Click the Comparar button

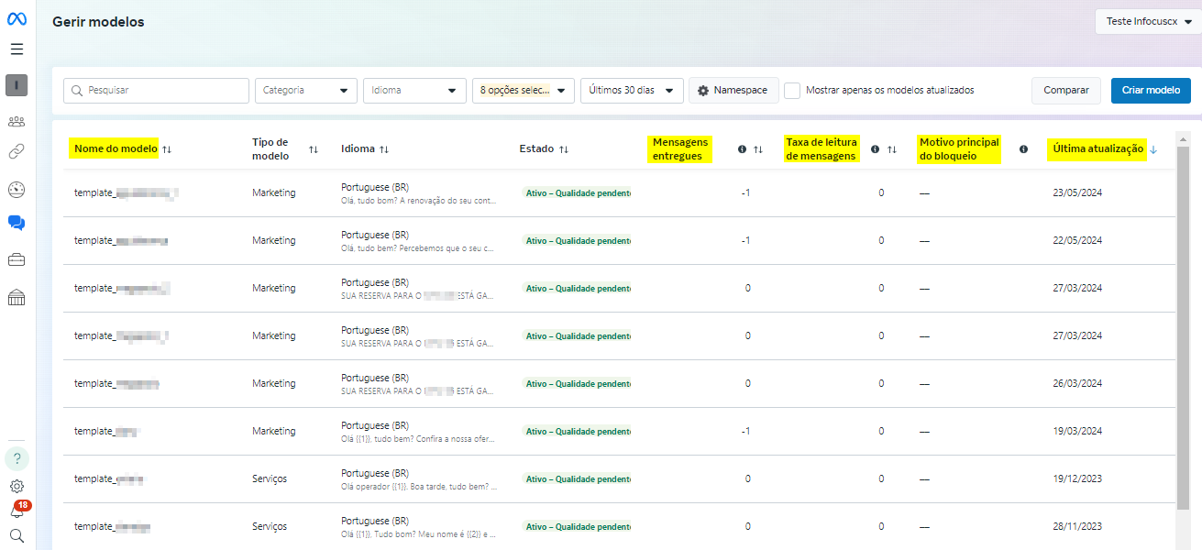[x=1065, y=91]
